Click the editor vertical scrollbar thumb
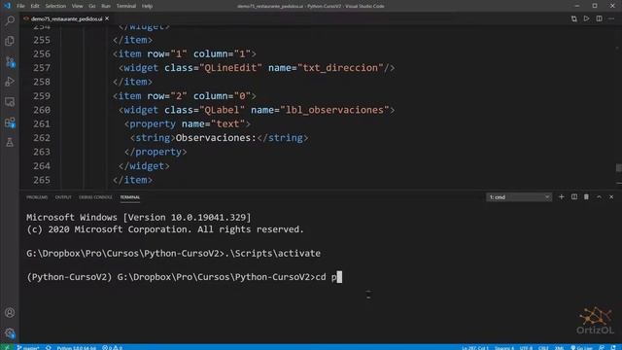This screenshot has width=622, height=350. [619, 168]
